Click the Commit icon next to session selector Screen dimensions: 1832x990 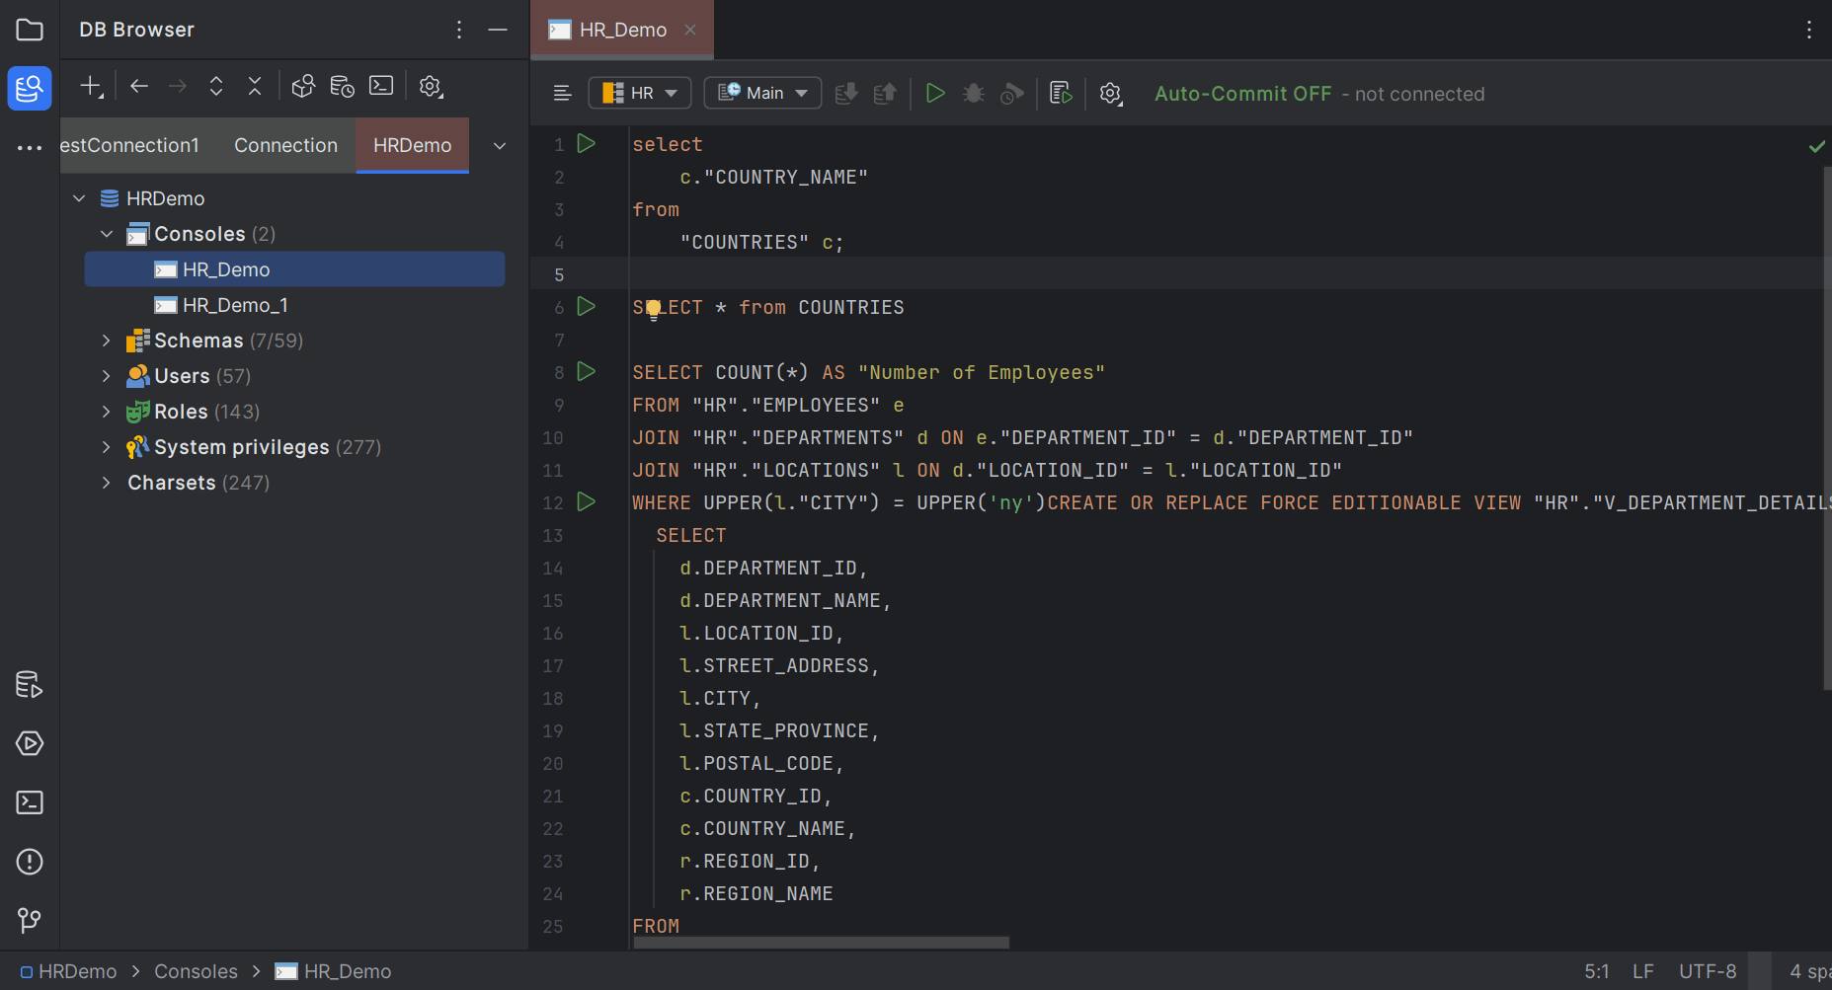[846, 93]
